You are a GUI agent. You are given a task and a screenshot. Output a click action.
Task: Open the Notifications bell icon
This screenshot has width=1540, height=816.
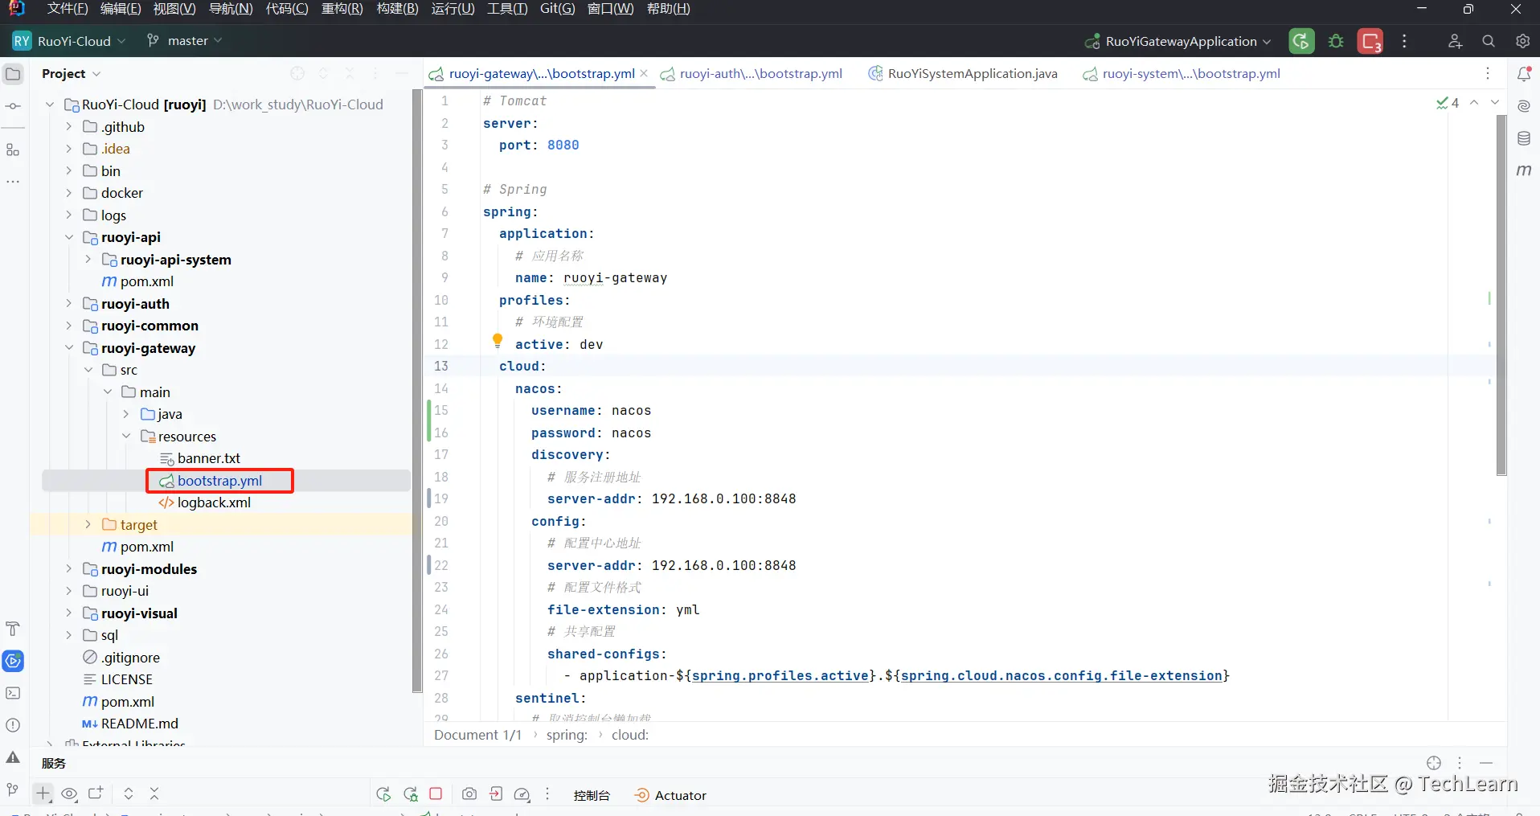[1523, 74]
